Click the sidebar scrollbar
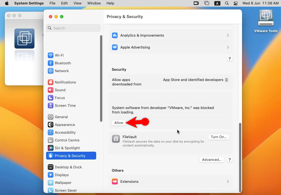The height and width of the screenshot is (195, 281). coord(101,78)
